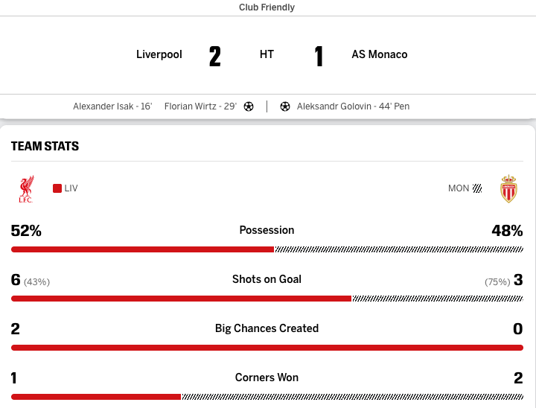
Task: Click the AS Monaco crest logo
Action: [x=508, y=189]
